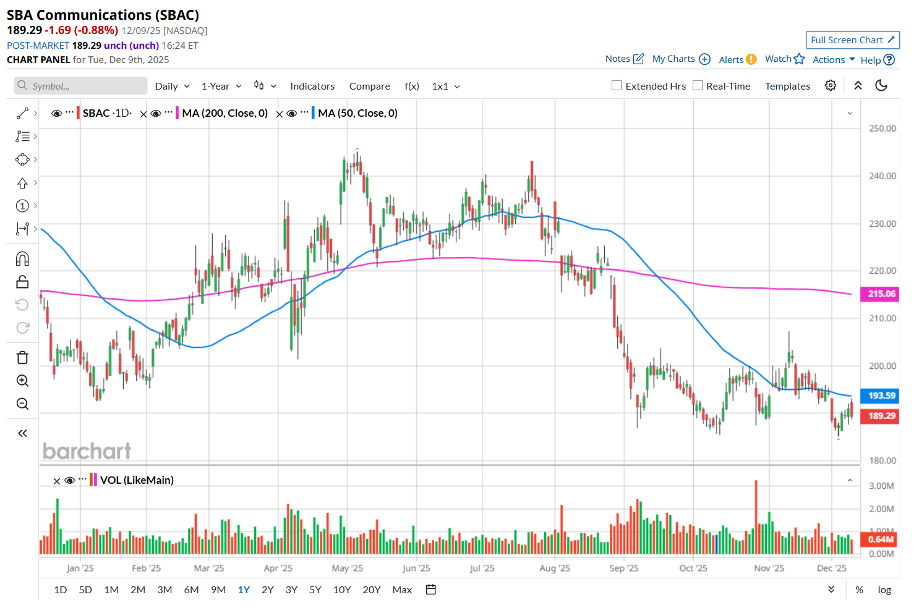Open chart settings gear icon

click(x=831, y=86)
